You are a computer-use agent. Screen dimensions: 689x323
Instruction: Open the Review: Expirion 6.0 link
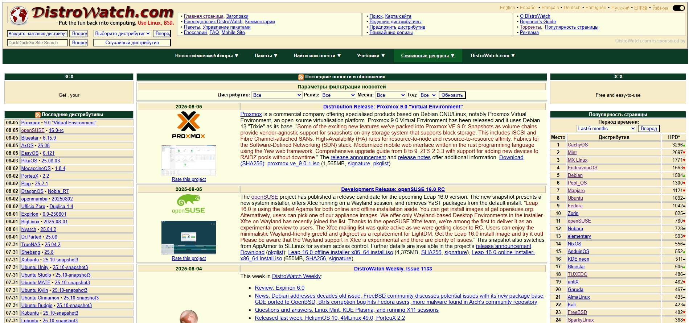(x=280, y=288)
